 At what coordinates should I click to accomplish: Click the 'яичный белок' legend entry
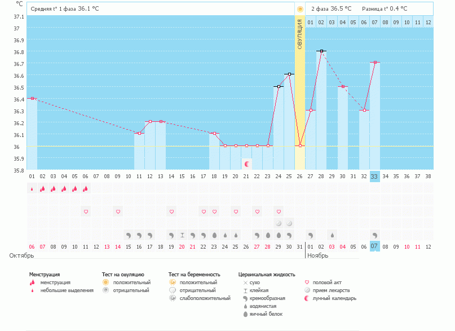pos(267,314)
